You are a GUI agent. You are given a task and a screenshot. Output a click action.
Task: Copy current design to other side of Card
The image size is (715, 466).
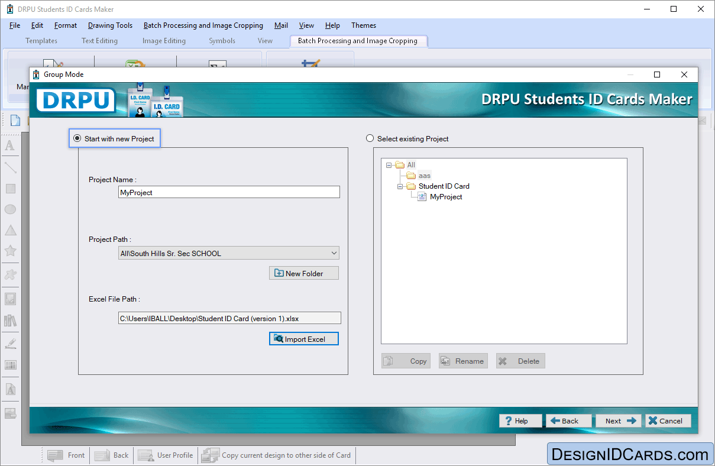pyautogui.click(x=276, y=455)
